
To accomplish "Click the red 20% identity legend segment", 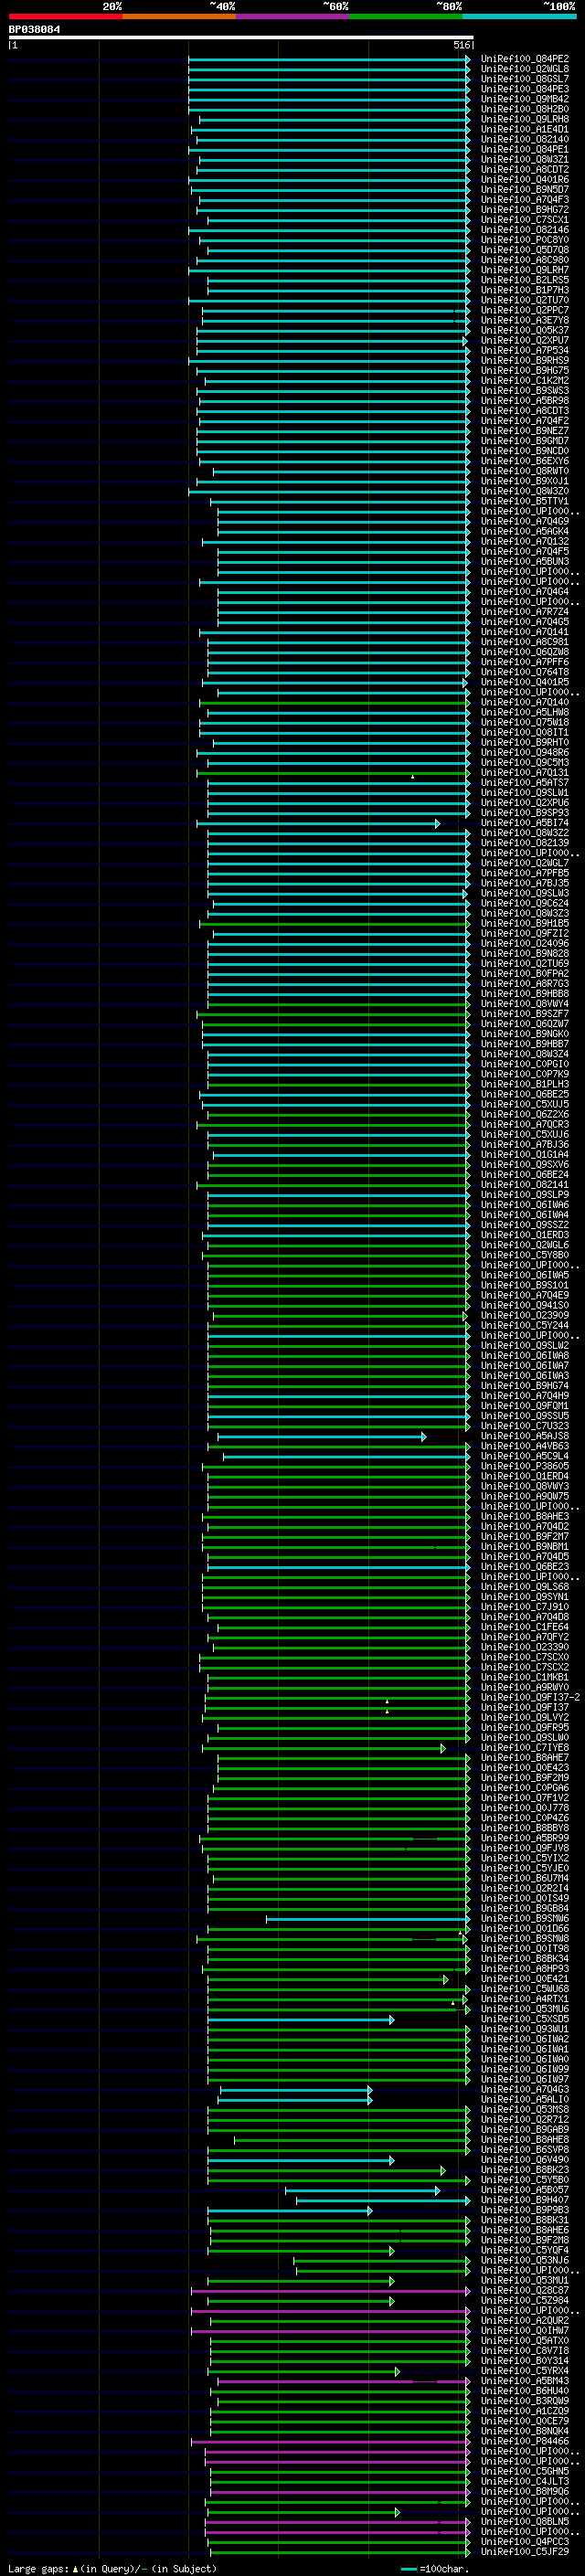I will [x=65, y=17].
